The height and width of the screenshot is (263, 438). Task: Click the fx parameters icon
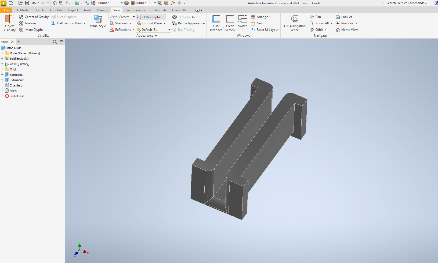click(173, 3)
